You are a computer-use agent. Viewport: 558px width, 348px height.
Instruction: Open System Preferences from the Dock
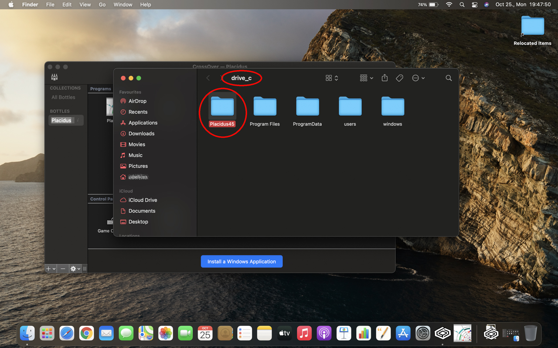click(423, 333)
